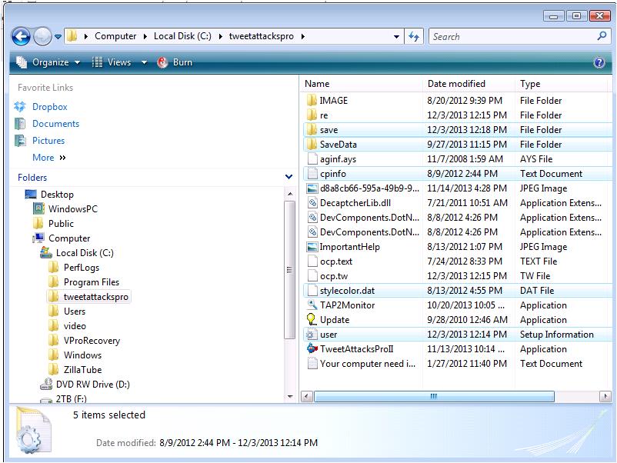The image size is (617, 463).
Task: Open the Organize dropdown menu
Action: [x=48, y=62]
